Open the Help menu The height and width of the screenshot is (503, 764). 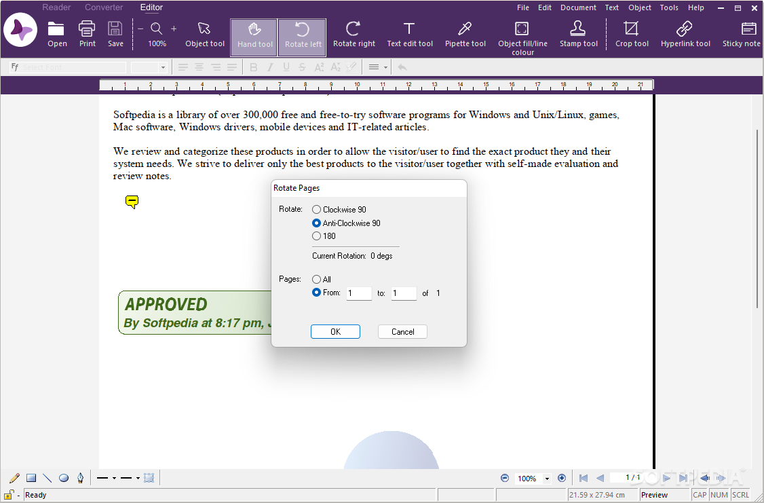tap(695, 7)
